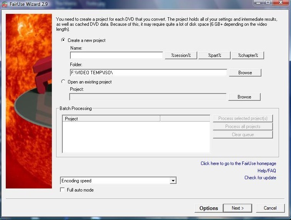291x220 pixels.
Task: Click into the project Name field
Action: pyautogui.click(x=116, y=55)
